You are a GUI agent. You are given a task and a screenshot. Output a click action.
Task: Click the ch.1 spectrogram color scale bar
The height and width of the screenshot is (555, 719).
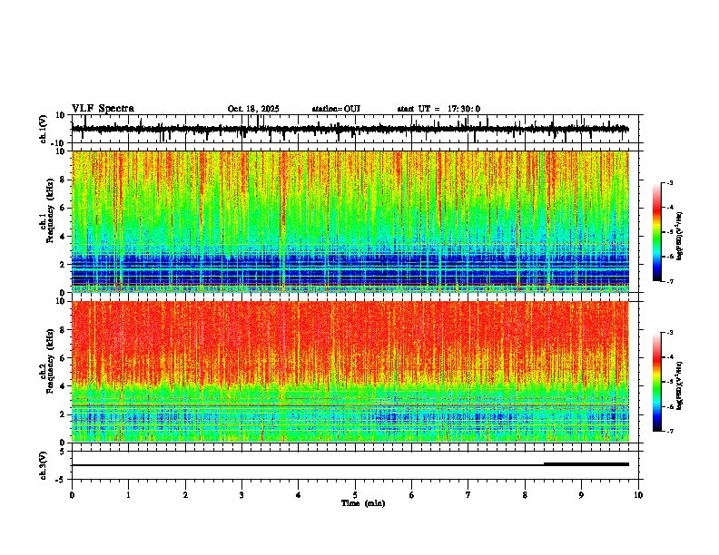click(x=657, y=232)
